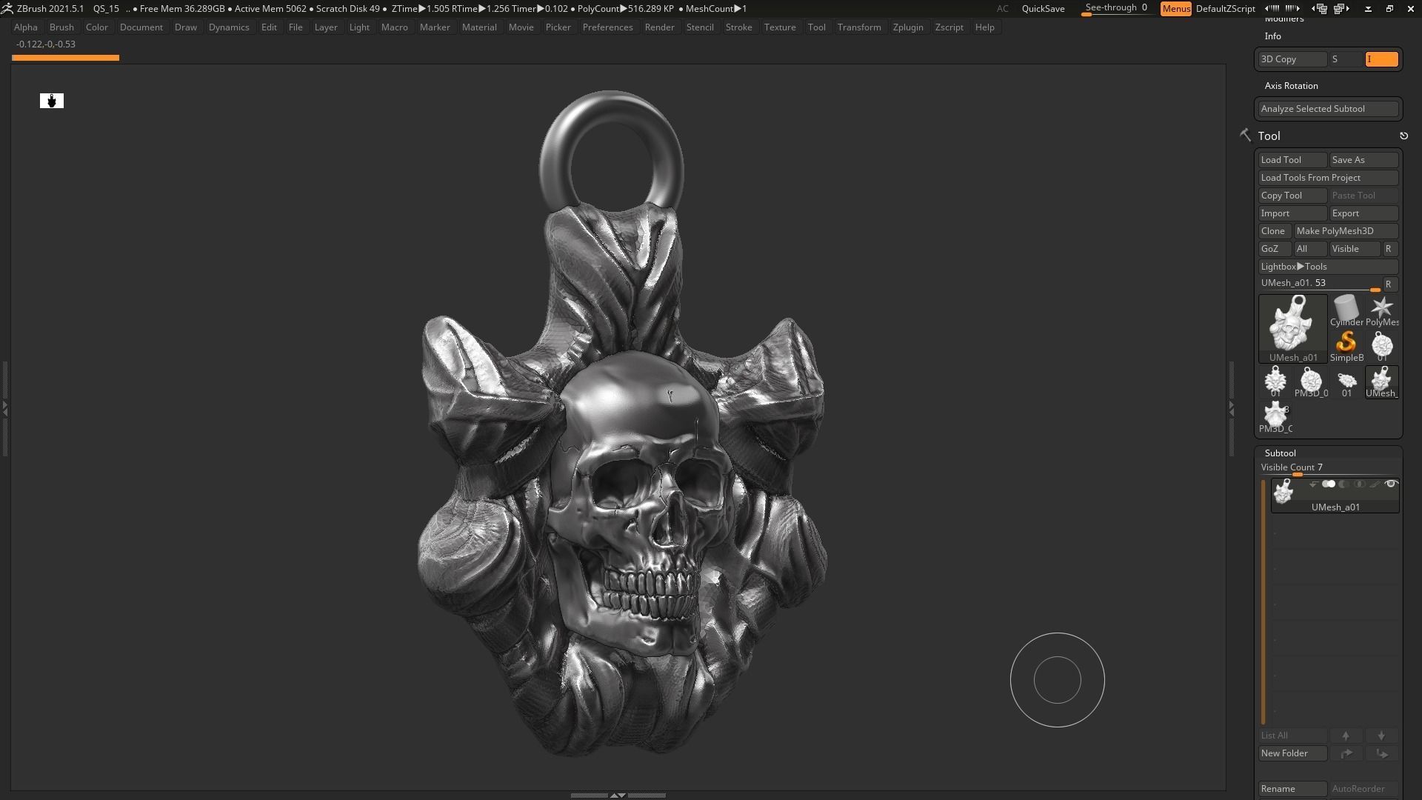Screen dimensions: 1422x800
Task: Click the hide-to-tray icon in title bar
Action: [1368, 9]
